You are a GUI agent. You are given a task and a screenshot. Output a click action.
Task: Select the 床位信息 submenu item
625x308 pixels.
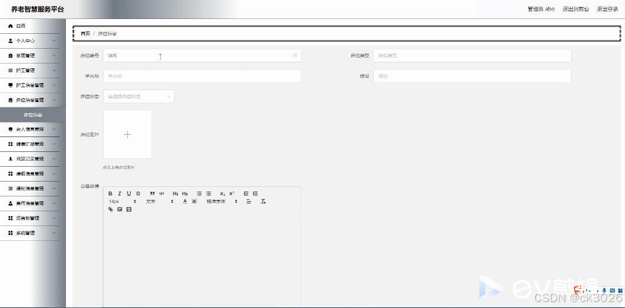coord(33,115)
